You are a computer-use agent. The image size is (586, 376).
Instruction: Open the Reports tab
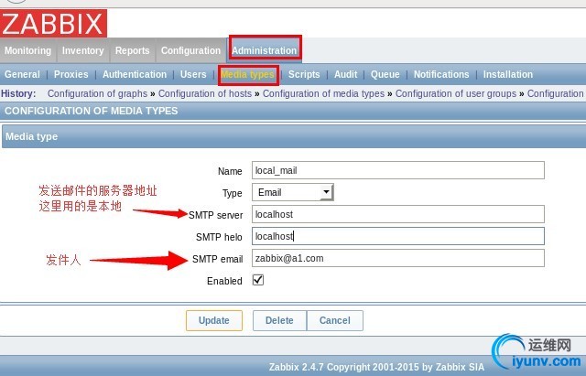(132, 50)
